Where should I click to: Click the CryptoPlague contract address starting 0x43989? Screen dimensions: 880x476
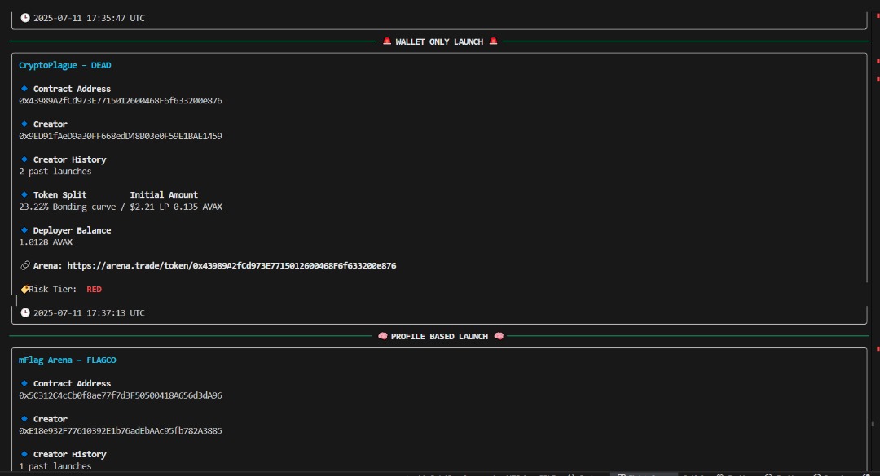coord(121,101)
